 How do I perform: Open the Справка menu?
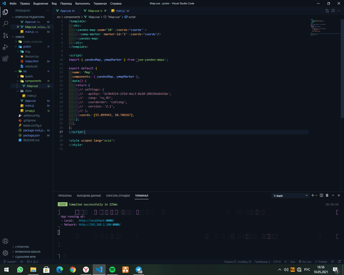tap(116, 3)
